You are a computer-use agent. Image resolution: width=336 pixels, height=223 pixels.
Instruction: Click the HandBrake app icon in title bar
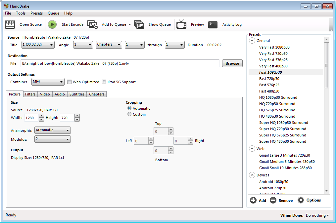[x=6, y=6]
